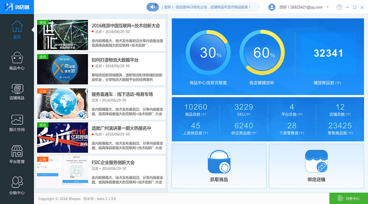This screenshot has height=204, width=368.
Task: Open 店铺商品 monitor icon
Action: coord(17,89)
